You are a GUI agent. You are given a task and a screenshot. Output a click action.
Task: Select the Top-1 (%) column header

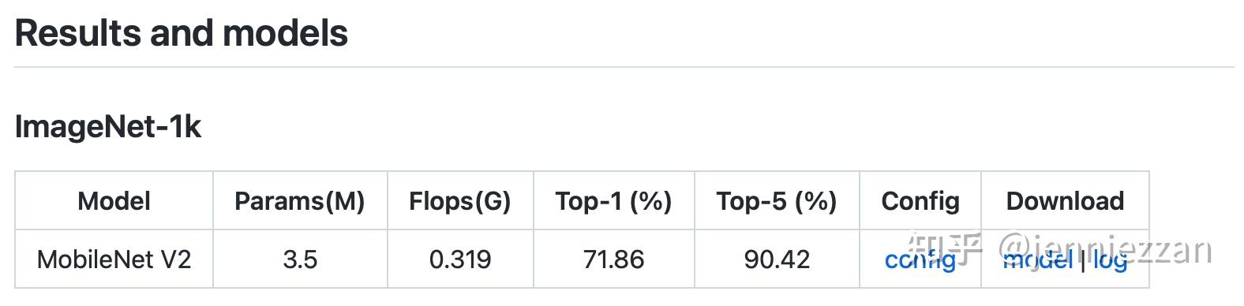(x=613, y=201)
